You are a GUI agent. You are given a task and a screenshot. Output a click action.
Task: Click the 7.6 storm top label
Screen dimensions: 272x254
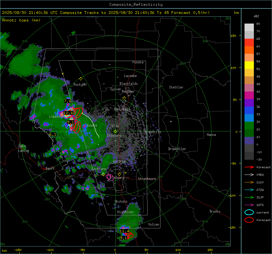click(68, 101)
